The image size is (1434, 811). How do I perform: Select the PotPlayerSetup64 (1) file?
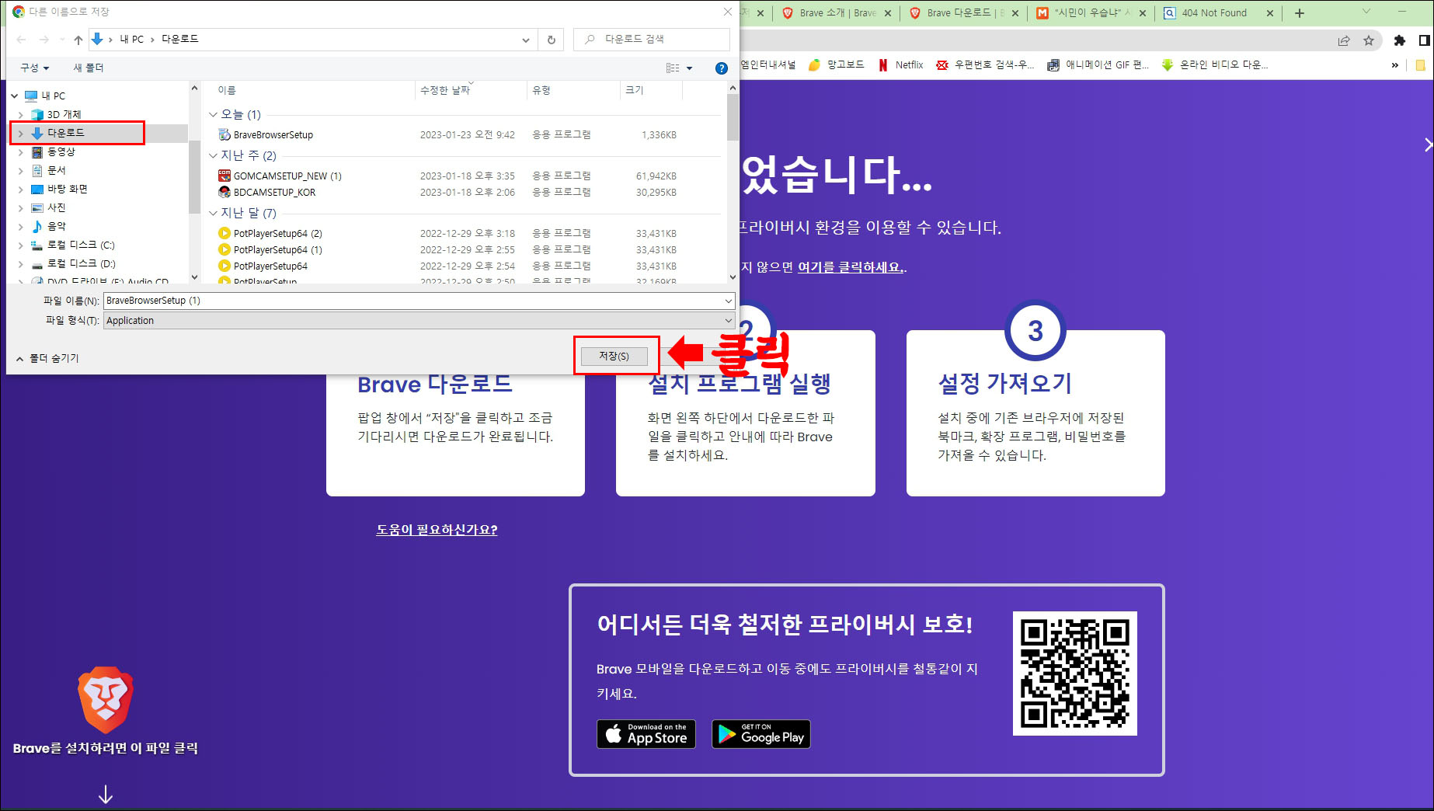pos(277,249)
